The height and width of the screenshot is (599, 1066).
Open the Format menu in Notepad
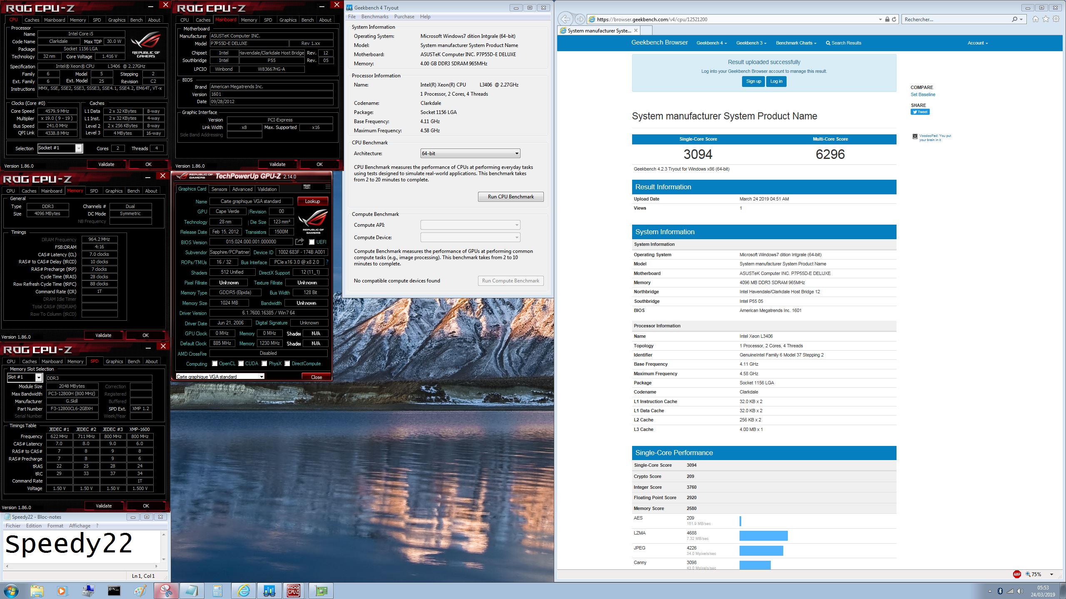tap(55, 526)
